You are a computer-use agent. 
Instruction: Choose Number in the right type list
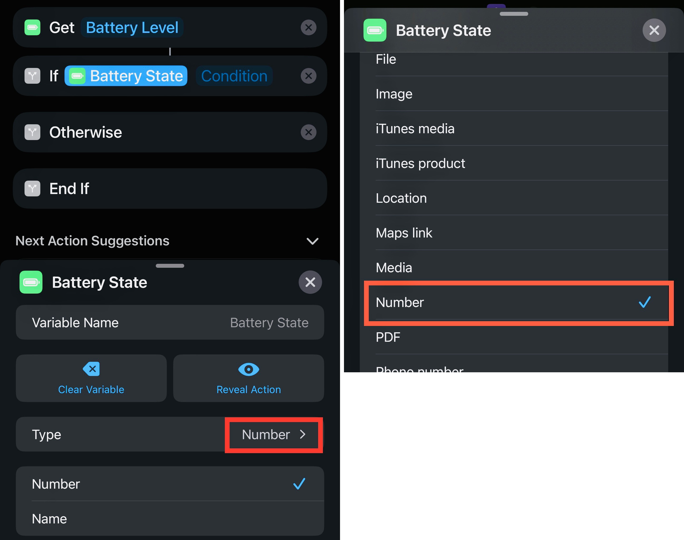(x=519, y=303)
